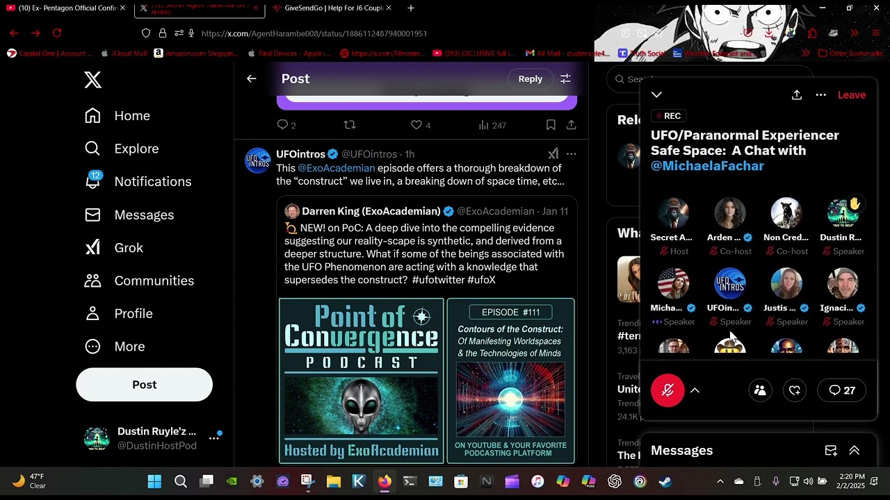The height and width of the screenshot is (500, 890).
Task: Reload the page in browser
Action: pyautogui.click(x=57, y=33)
